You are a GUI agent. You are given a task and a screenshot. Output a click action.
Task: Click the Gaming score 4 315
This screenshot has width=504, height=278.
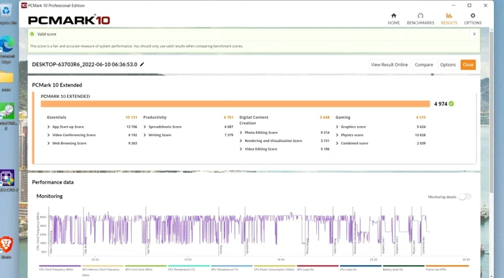point(420,117)
